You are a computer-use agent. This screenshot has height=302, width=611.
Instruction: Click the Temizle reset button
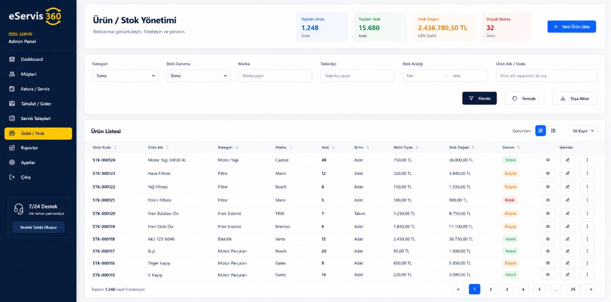[x=524, y=98]
